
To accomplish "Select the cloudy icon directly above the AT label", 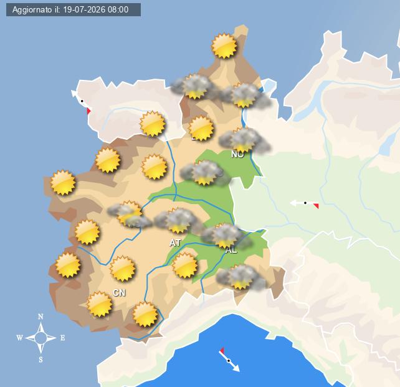I will point(176,220).
